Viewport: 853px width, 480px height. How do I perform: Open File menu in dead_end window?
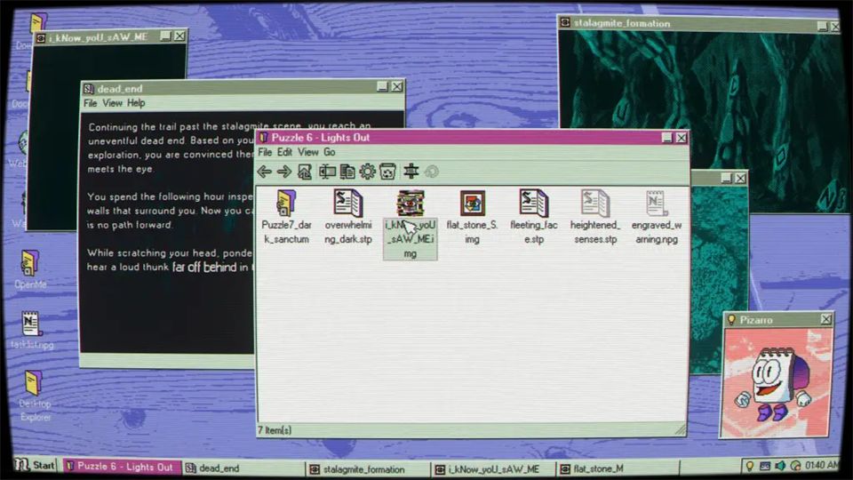click(91, 103)
